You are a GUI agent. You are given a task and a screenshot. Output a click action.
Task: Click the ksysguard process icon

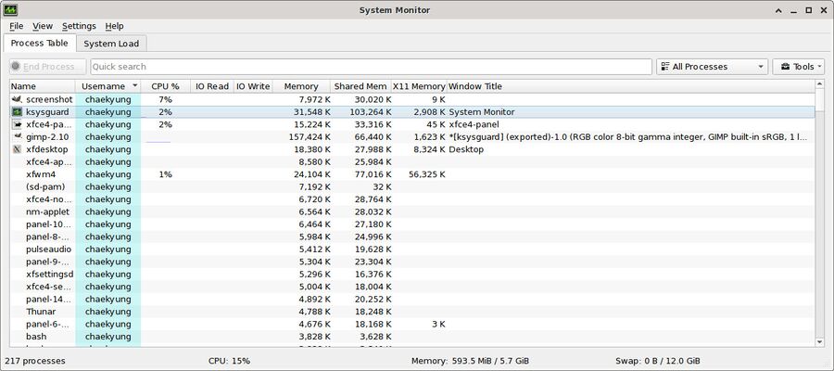(17, 112)
